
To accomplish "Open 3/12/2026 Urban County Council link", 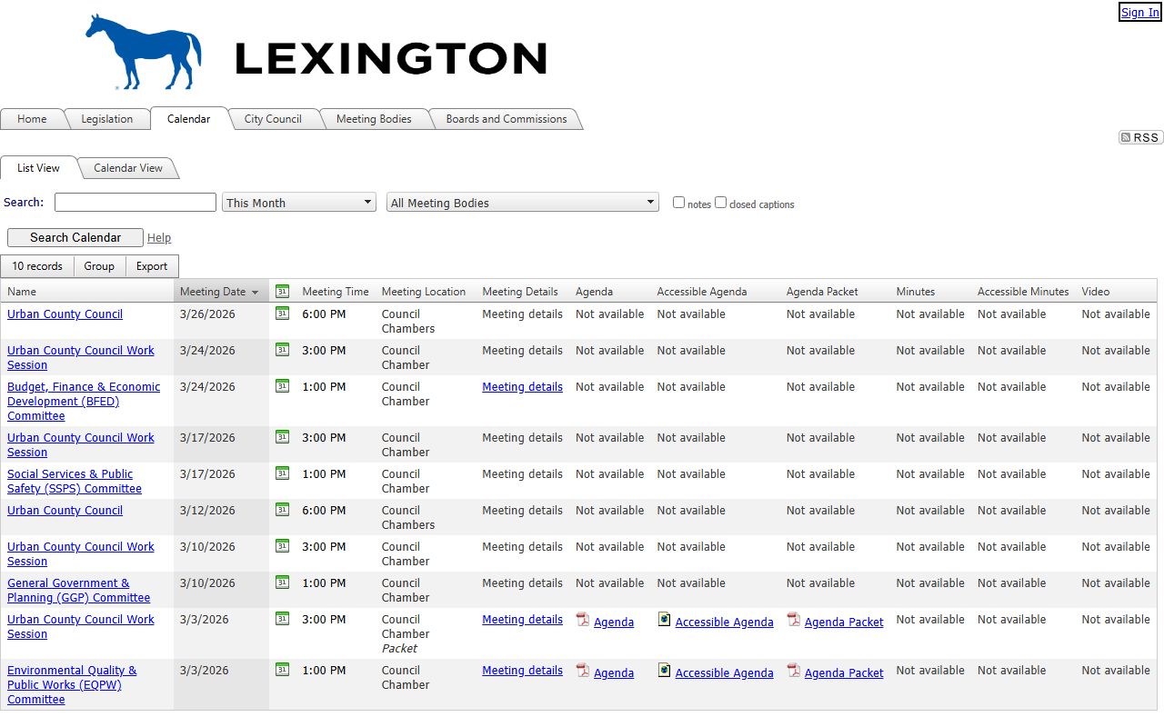I will click(65, 511).
